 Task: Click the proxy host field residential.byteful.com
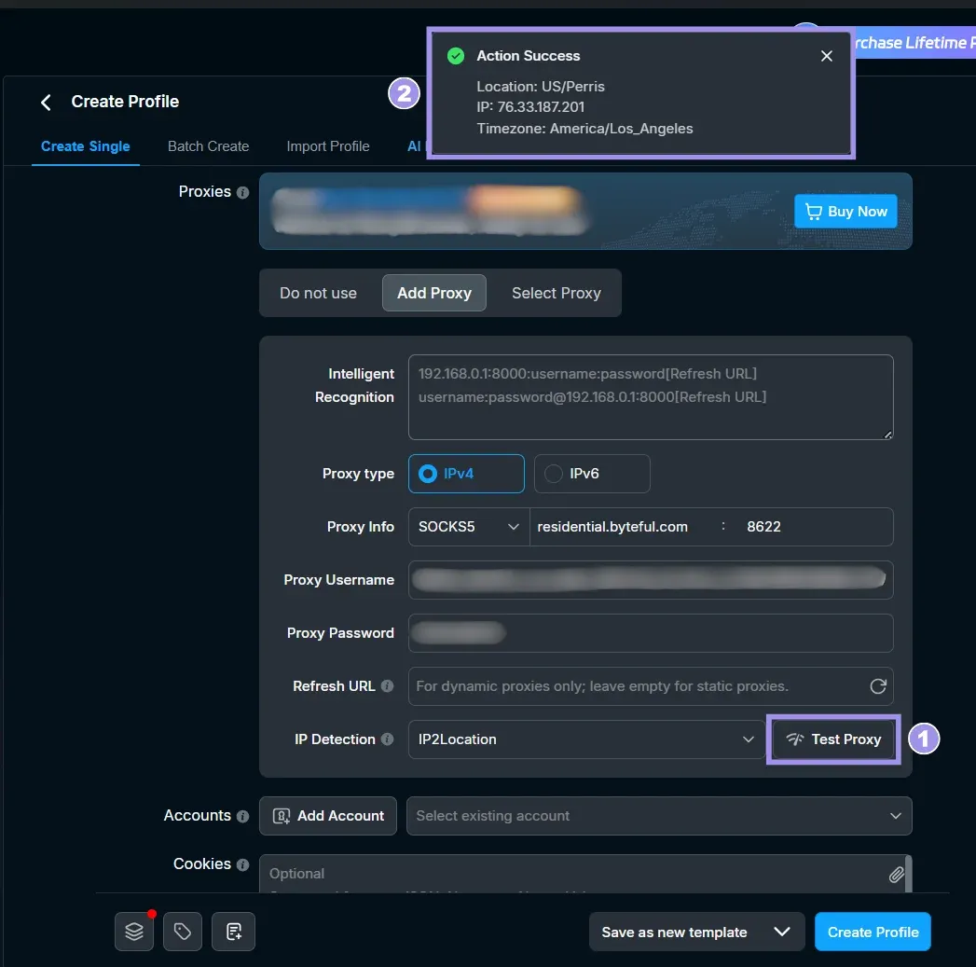(623, 527)
